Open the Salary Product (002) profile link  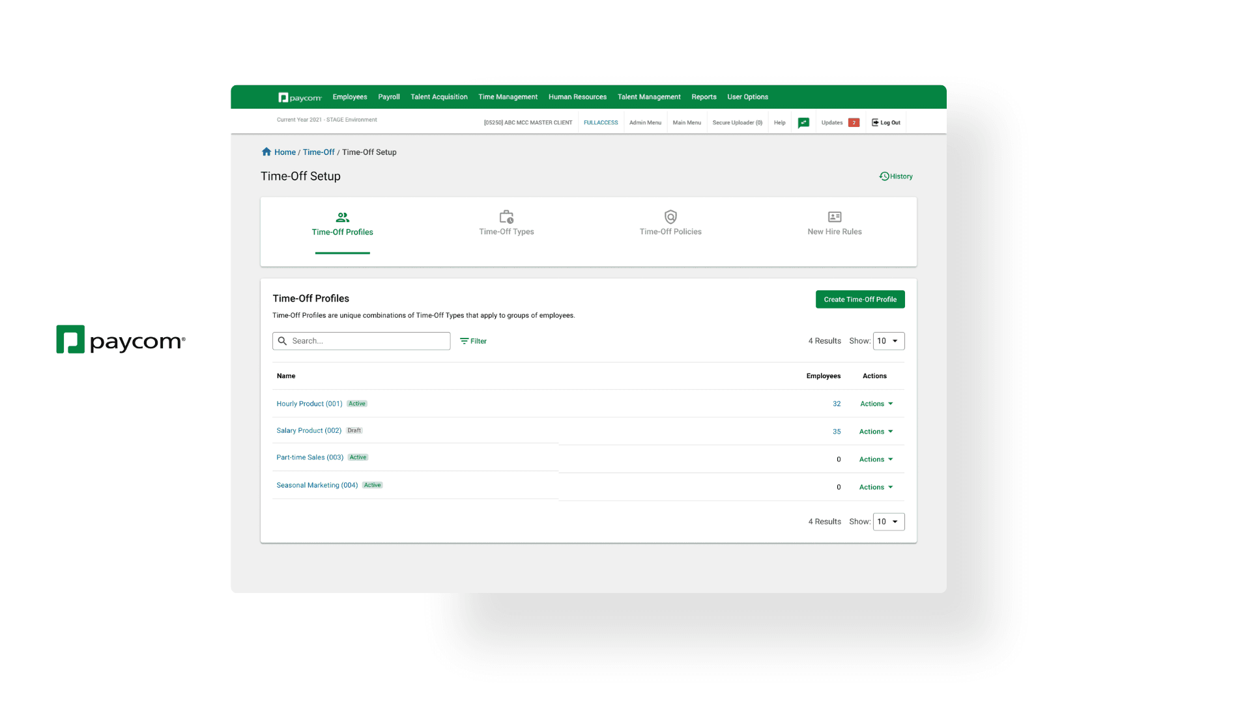coord(309,430)
